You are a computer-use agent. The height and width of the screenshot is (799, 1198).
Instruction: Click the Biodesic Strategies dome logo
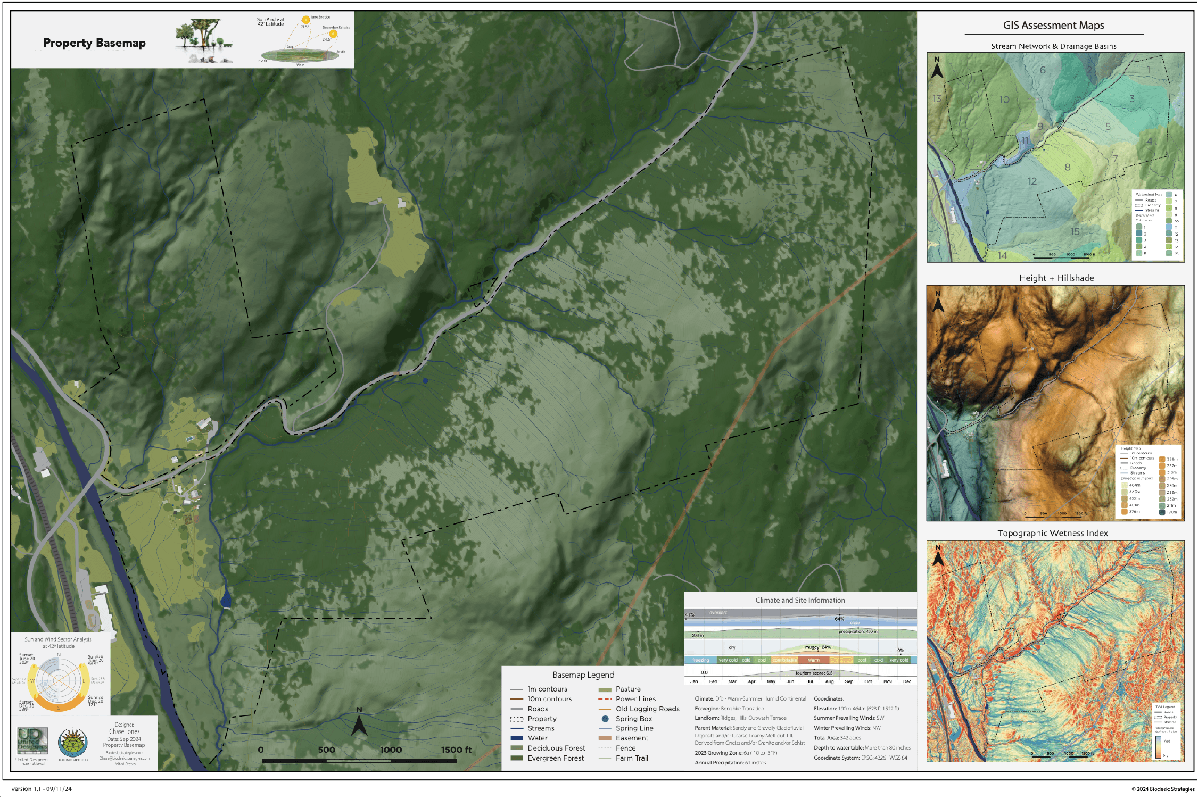pyautogui.click(x=73, y=743)
